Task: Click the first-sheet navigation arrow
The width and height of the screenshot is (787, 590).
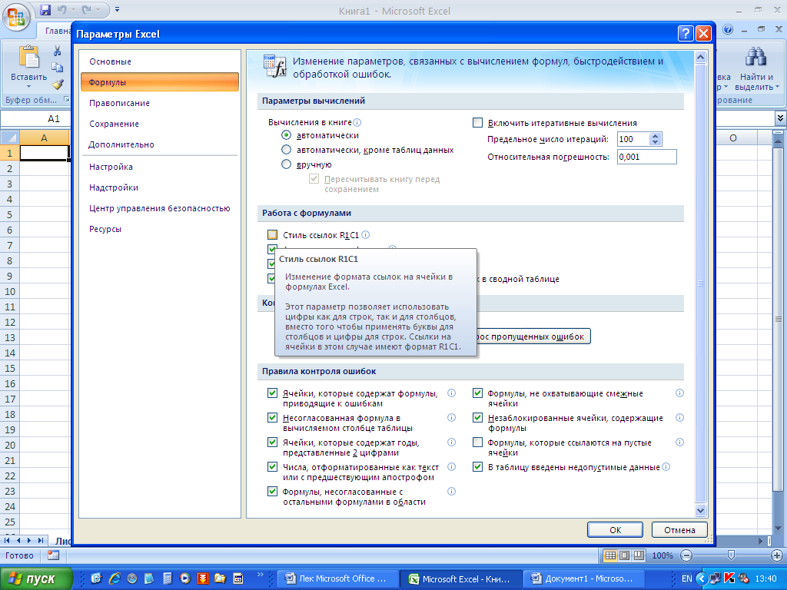Action: coord(7,541)
